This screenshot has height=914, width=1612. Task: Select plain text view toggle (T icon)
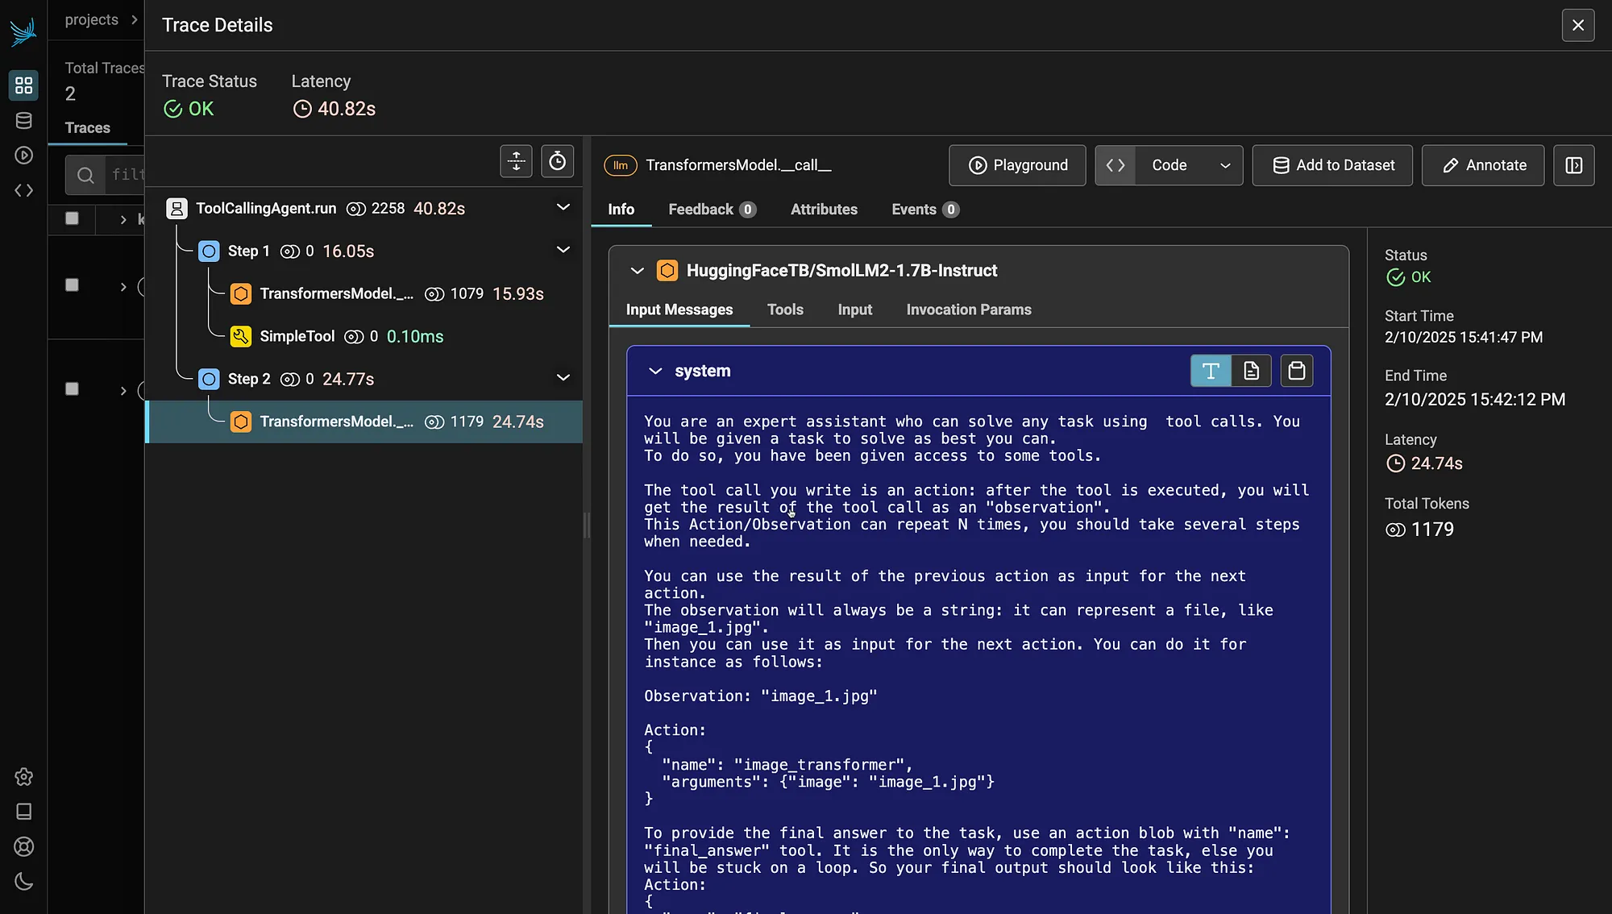click(1211, 371)
